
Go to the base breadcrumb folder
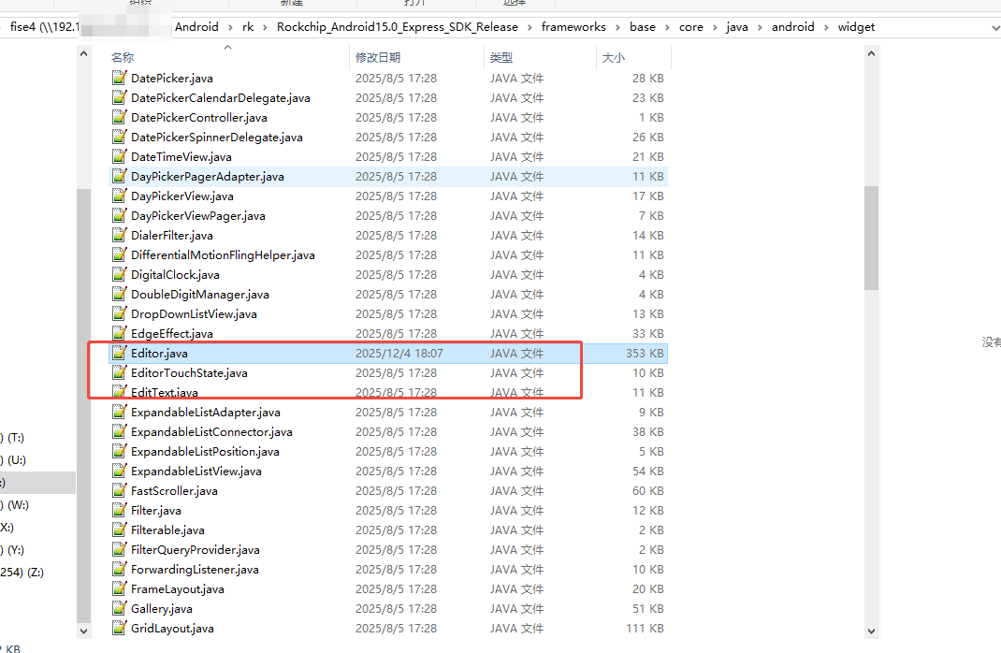(642, 27)
